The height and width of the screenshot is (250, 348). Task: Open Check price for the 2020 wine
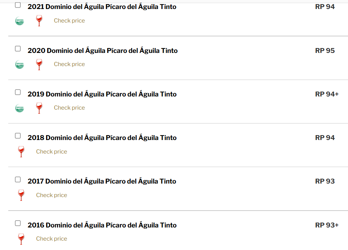pos(69,64)
